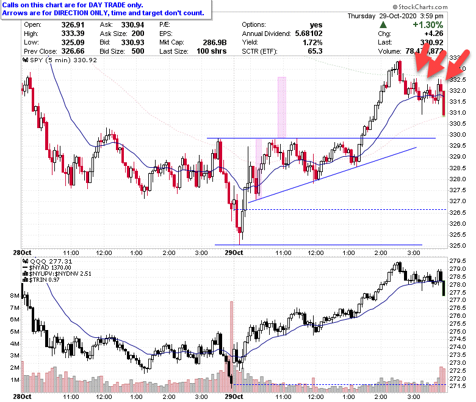Click the 28Oct date label under SPY chart
The image size is (476, 402).
coord(22,253)
